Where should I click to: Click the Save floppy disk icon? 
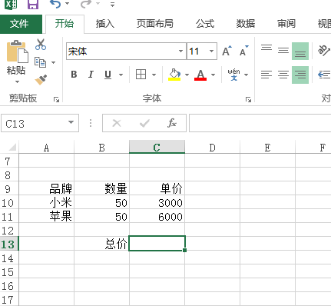33,4
